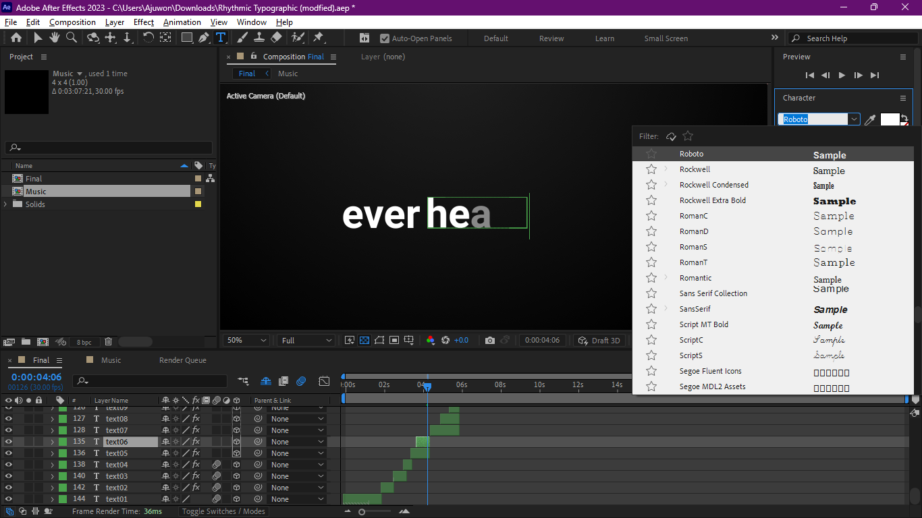Open the 50% magnification dropdown

[x=246, y=341]
